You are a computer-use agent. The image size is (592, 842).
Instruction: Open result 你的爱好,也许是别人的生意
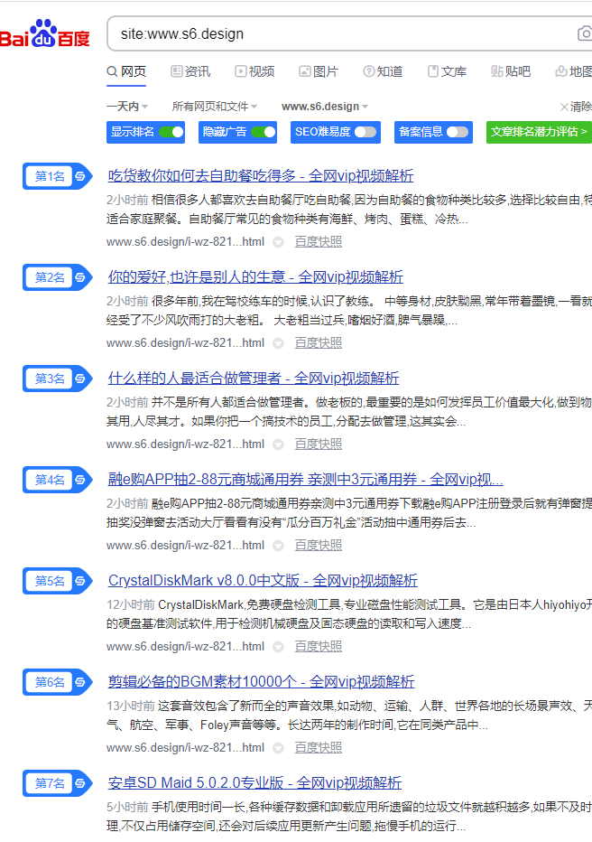[255, 277]
